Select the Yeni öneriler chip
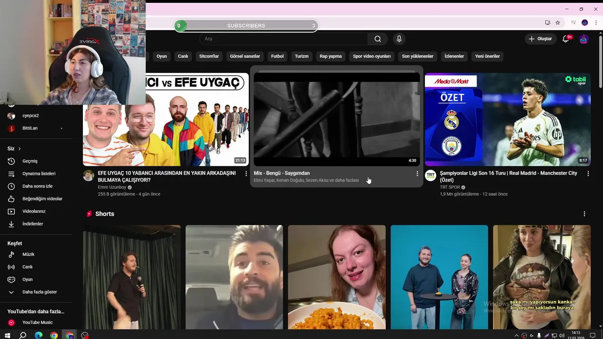This screenshot has height=339, width=603. [488, 56]
